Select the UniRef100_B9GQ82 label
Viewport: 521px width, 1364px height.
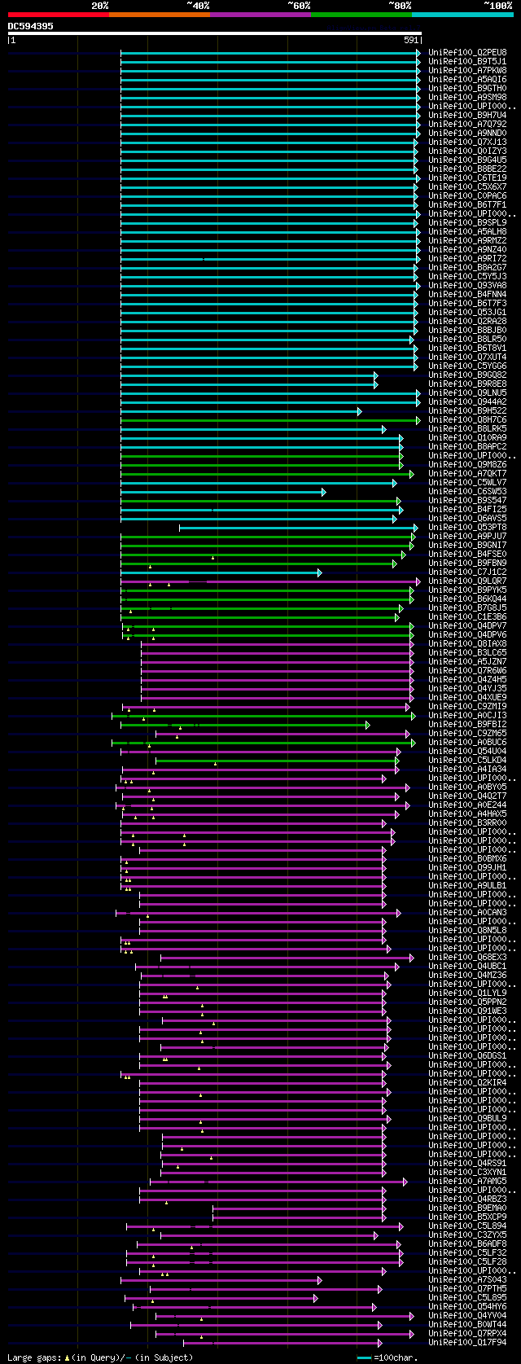click(467, 375)
